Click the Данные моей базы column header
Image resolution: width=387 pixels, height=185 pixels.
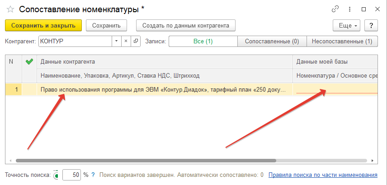click(x=335, y=62)
